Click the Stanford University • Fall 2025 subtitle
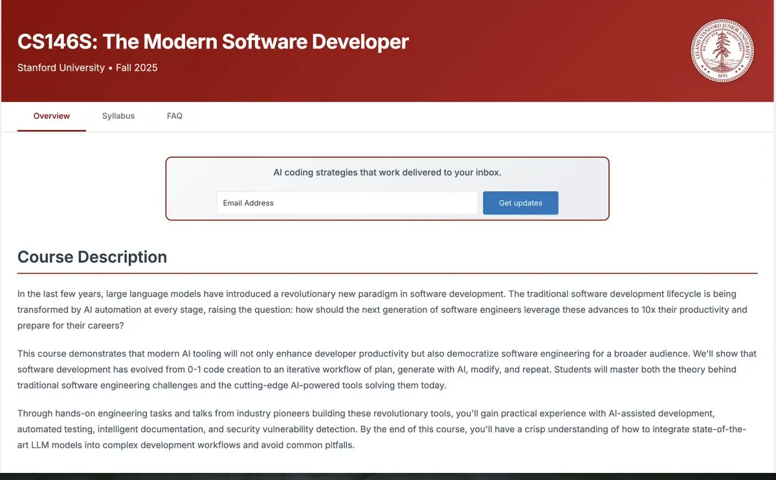Image resolution: width=776 pixels, height=480 pixels. coord(87,68)
